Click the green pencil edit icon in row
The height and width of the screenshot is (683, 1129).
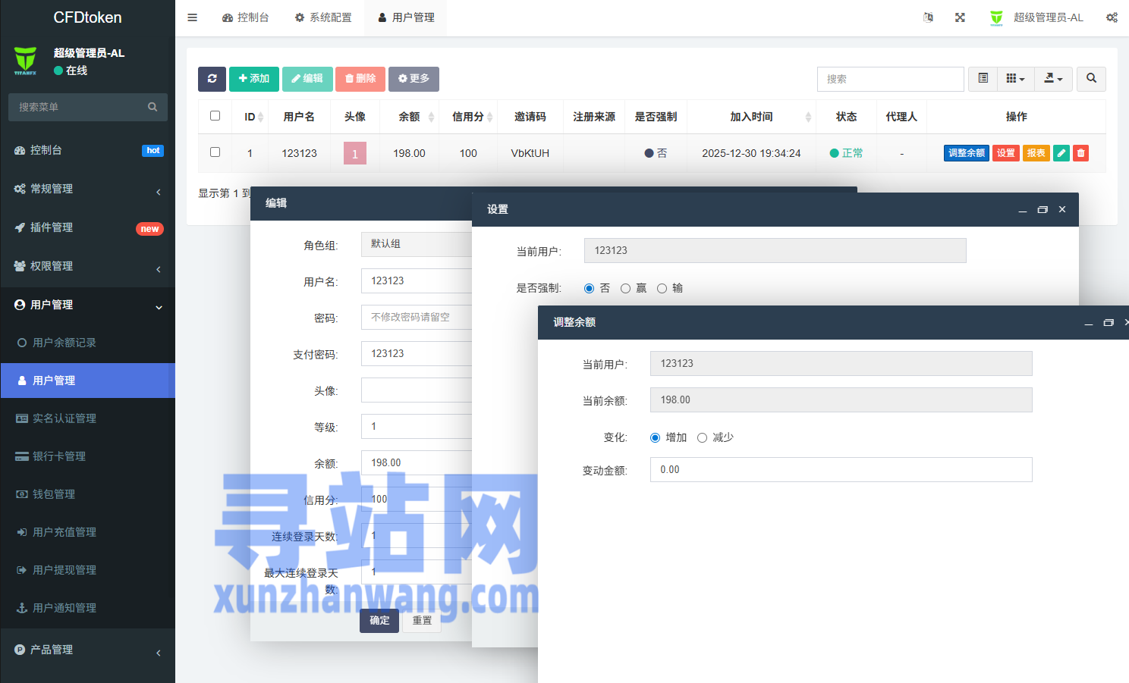1061,153
